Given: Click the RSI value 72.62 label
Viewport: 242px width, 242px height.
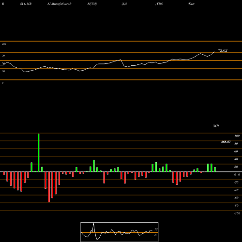Looking at the screenshot, I should [x=223, y=50].
